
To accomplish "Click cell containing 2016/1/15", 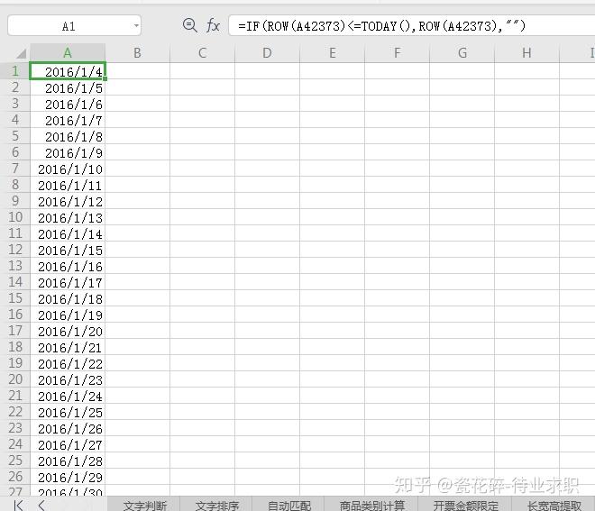I will pos(68,250).
